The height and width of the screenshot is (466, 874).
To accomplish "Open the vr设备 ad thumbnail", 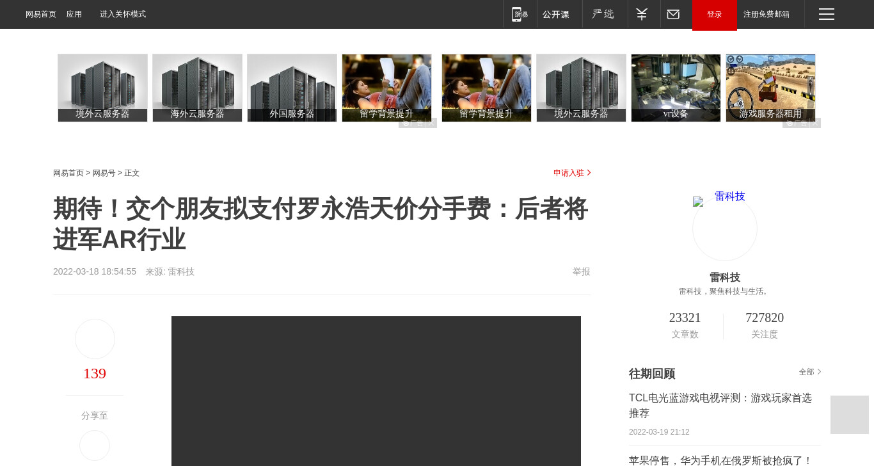I will pos(676,88).
